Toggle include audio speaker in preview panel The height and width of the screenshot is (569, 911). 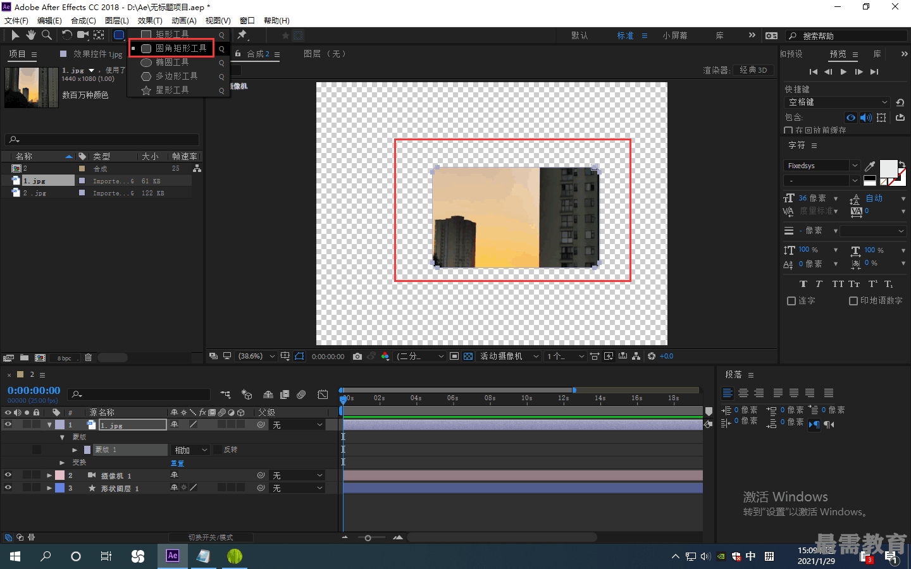tap(866, 118)
